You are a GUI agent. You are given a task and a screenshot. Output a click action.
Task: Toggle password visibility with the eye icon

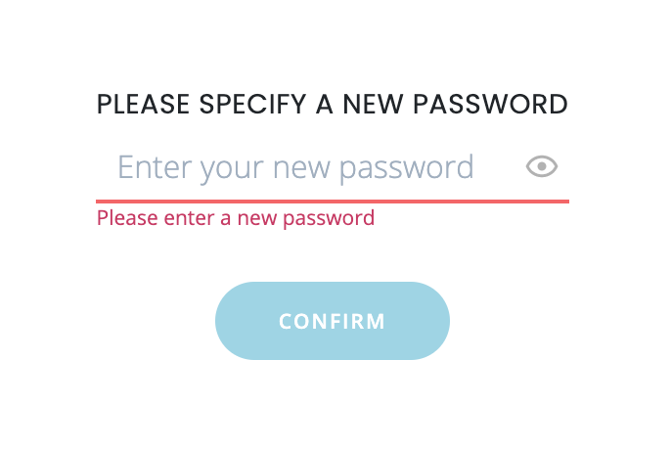coord(542,167)
